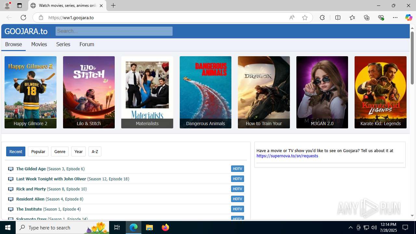Open Rick and Morty episode link
The image size is (416, 234).
tap(51, 189)
